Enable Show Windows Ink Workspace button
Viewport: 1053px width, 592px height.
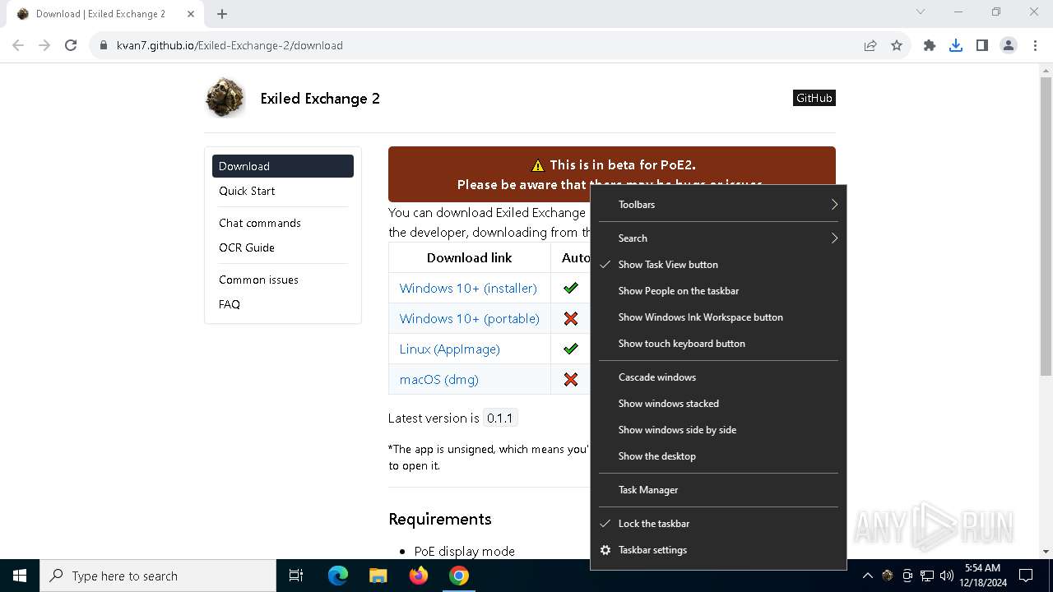click(718, 317)
